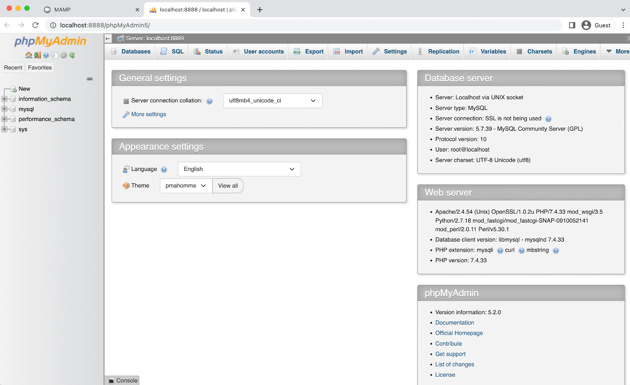
Task: Open the Console at bottom of page
Action: coord(122,380)
